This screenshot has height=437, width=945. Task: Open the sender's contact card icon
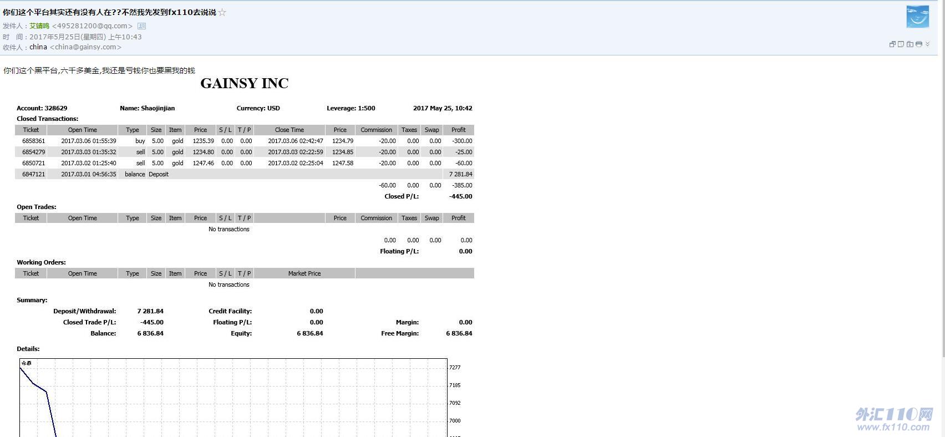tap(141, 26)
